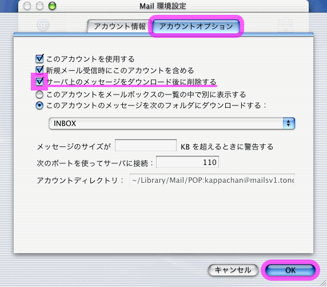The width and height of the screenshot is (327, 287).
Task: Click the faded @ accounts icon
Action: pos(43,25)
